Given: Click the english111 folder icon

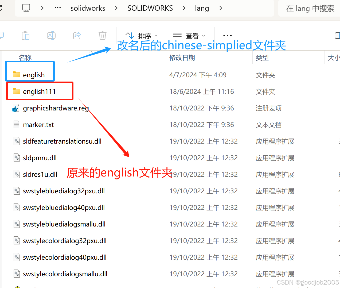Looking at the screenshot, I should pyautogui.click(x=17, y=91).
